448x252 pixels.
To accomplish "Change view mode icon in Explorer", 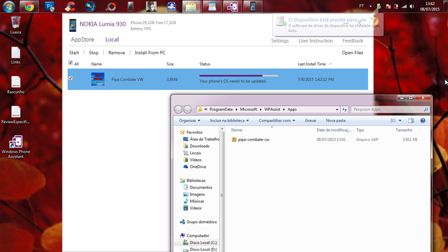I will pos(393,120).
